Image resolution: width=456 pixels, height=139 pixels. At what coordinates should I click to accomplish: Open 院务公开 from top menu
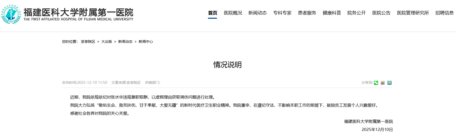point(356,13)
